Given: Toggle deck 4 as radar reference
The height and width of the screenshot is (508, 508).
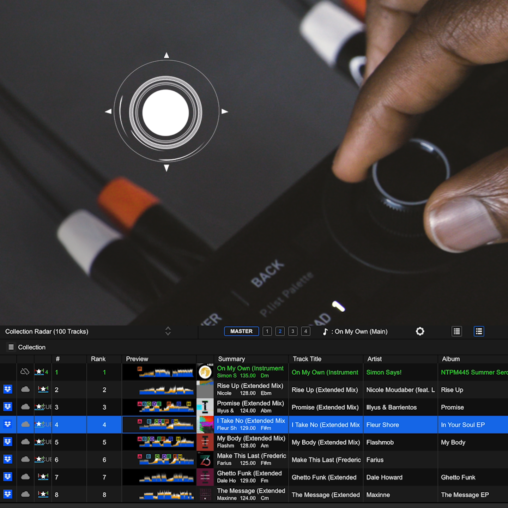Looking at the screenshot, I should tap(306, 331).
